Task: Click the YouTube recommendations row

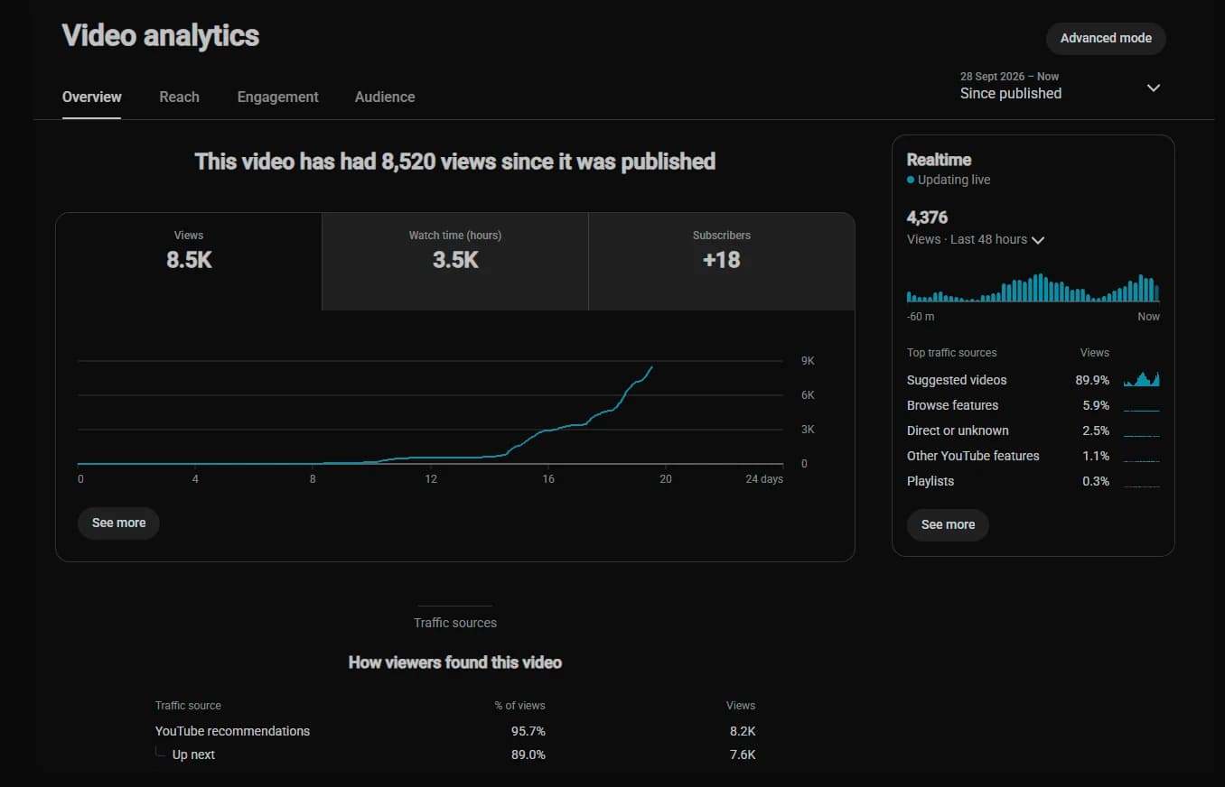Action: click(x=455, y=731)
